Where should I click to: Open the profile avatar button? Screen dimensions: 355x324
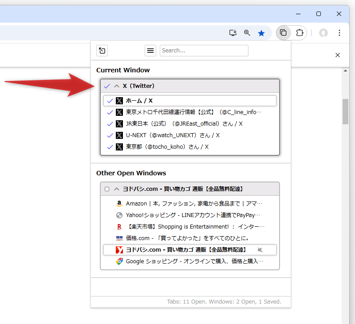click(323, 33)
